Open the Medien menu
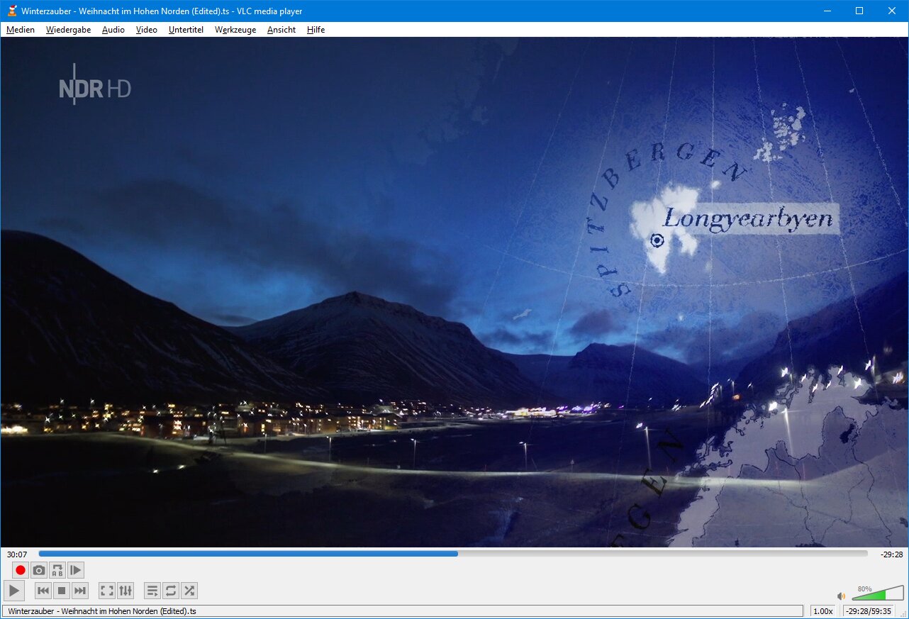The image size is (909, 619). pos(21,30)
